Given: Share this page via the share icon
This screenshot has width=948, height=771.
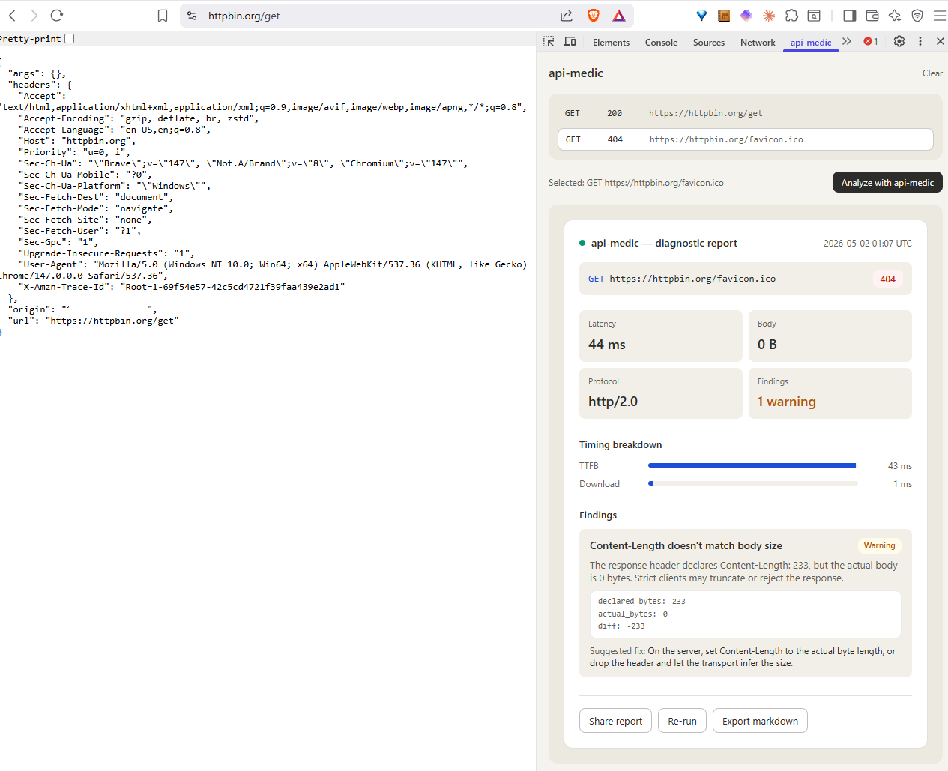Looking at the screenshot, I should (x=567, y=16).
